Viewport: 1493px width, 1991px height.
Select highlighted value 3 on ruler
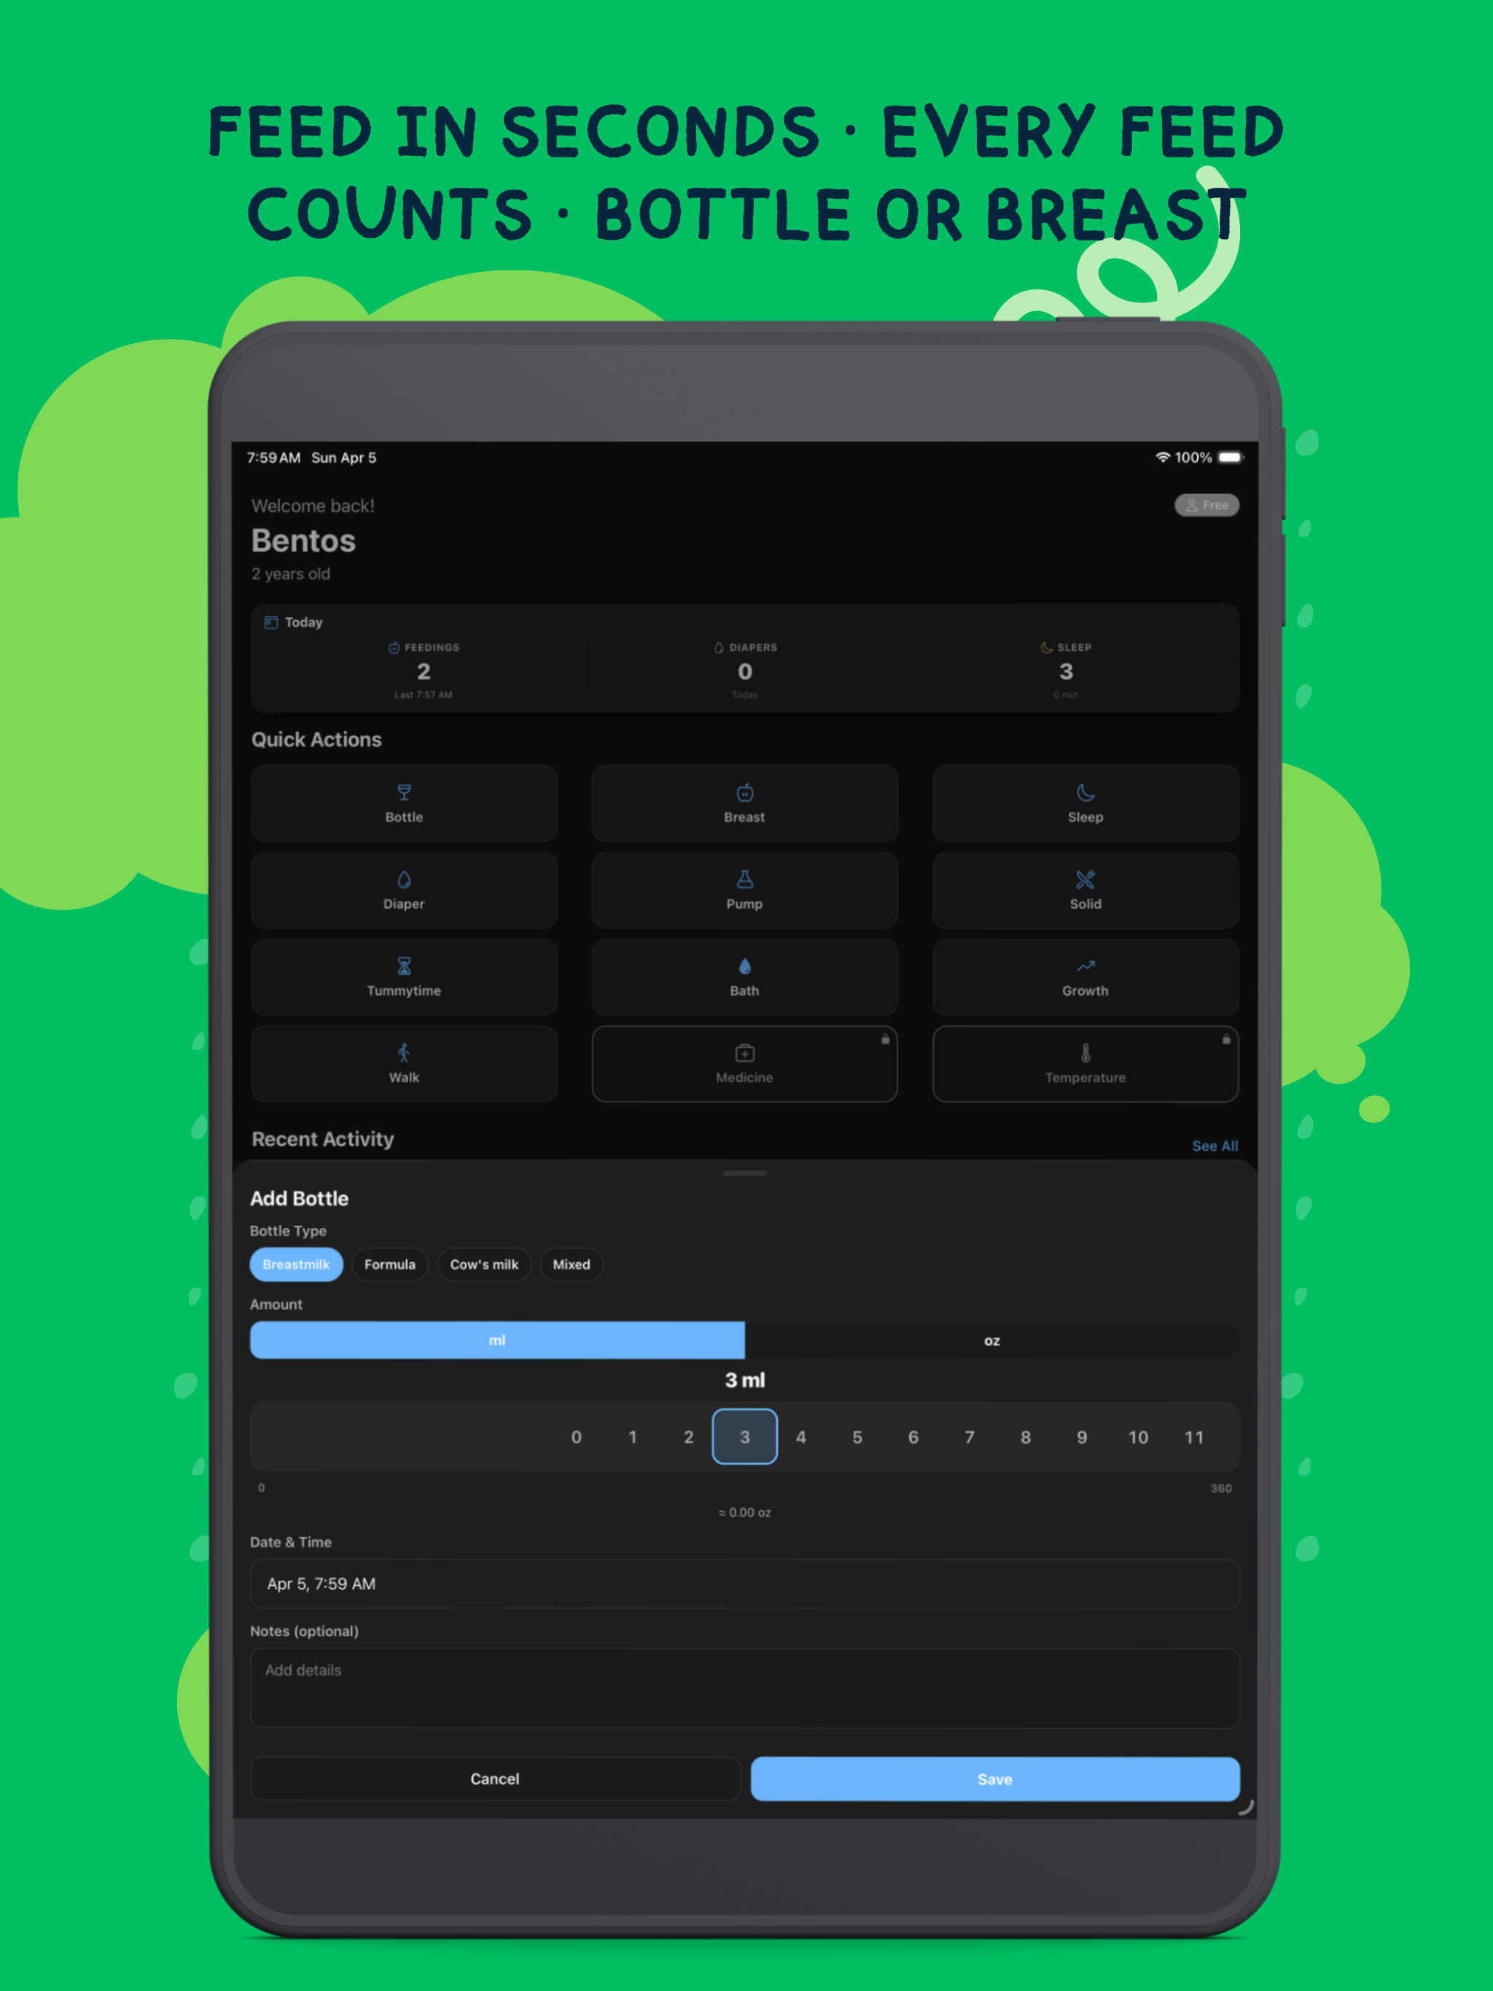[x=745, y=1436]
